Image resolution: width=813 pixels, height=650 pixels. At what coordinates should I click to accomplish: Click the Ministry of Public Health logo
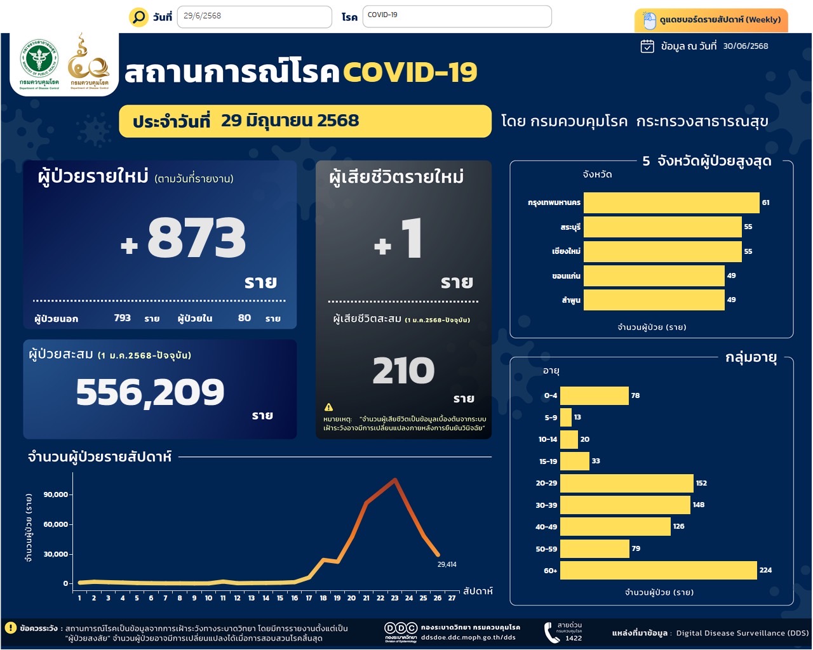(39, 63)
